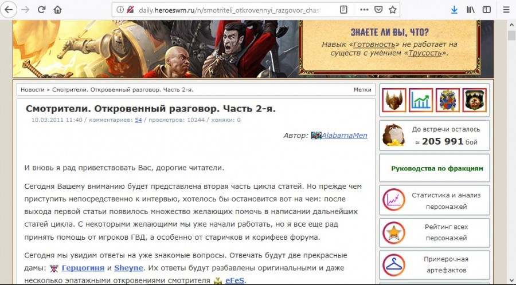516x285 pixels.
Task: Open the Герцогиня profile link
Action: click(83, 268)
